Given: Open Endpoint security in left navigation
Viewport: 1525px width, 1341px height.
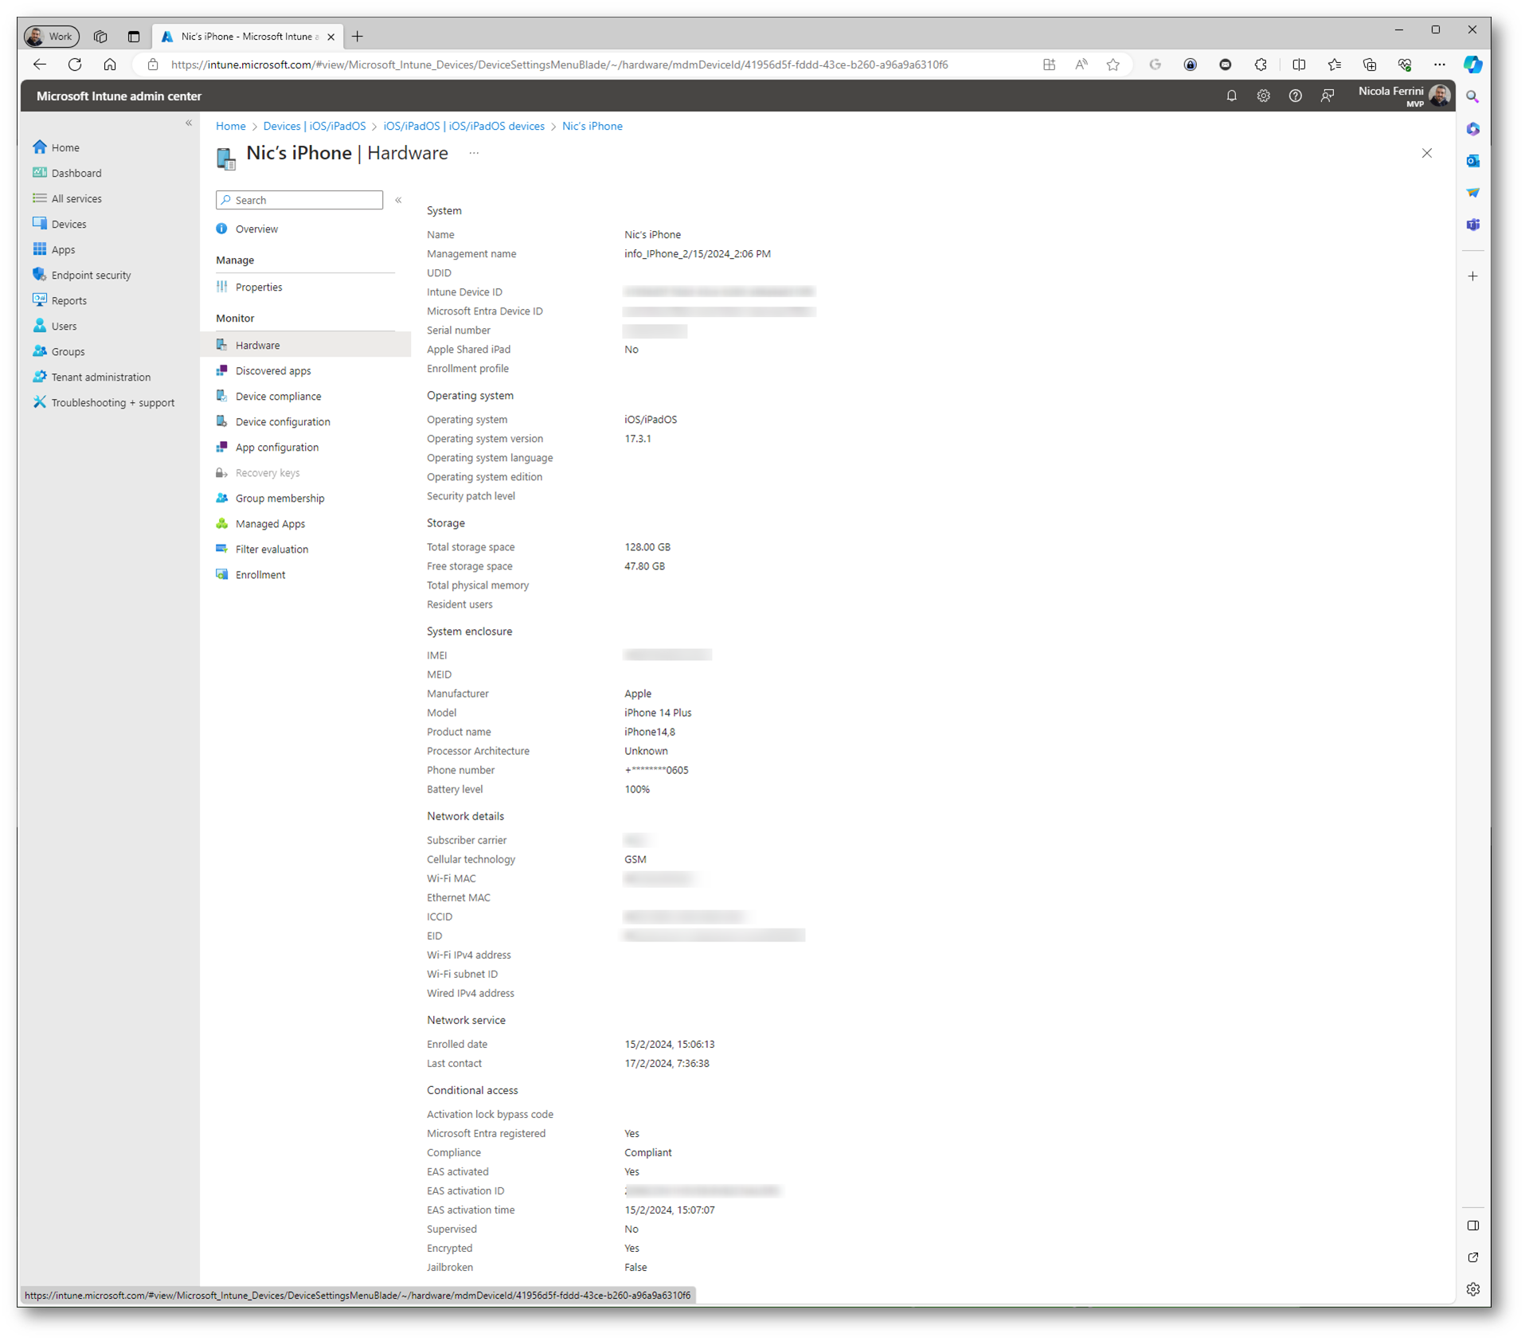Looking at the screenshot, I should 91,276.
